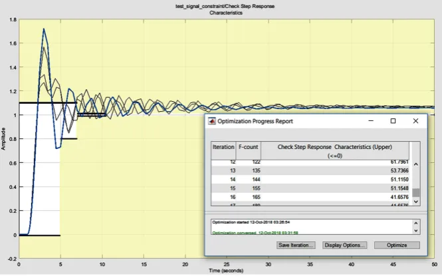Click iteration number 13 cell
The image size is (442, 278).
(x=233, y=170)
